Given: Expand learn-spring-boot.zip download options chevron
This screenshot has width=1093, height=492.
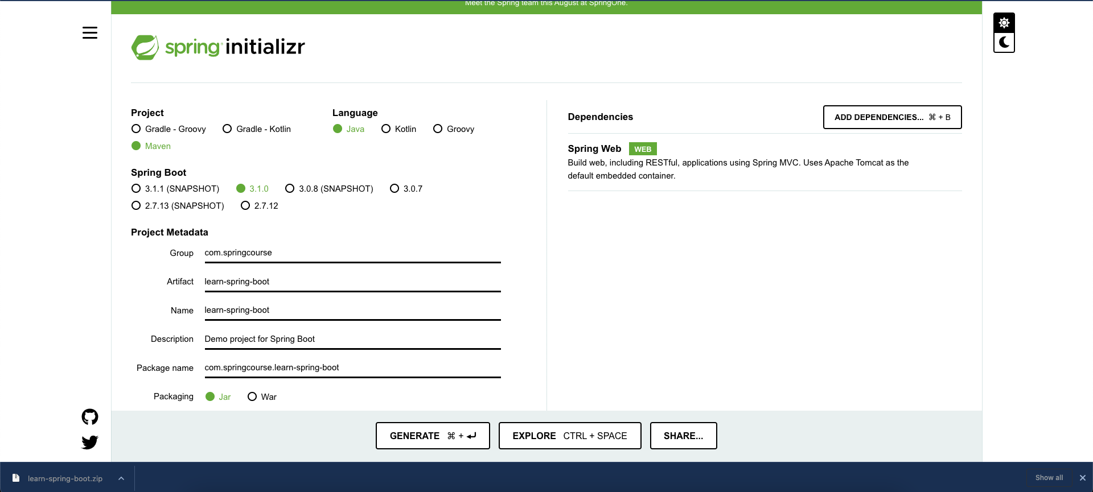Looking at the screenshot, I should (x=121, y=478).
